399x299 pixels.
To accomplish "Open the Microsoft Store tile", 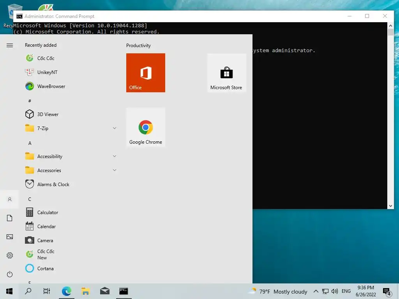I will (x=226, y=73).
